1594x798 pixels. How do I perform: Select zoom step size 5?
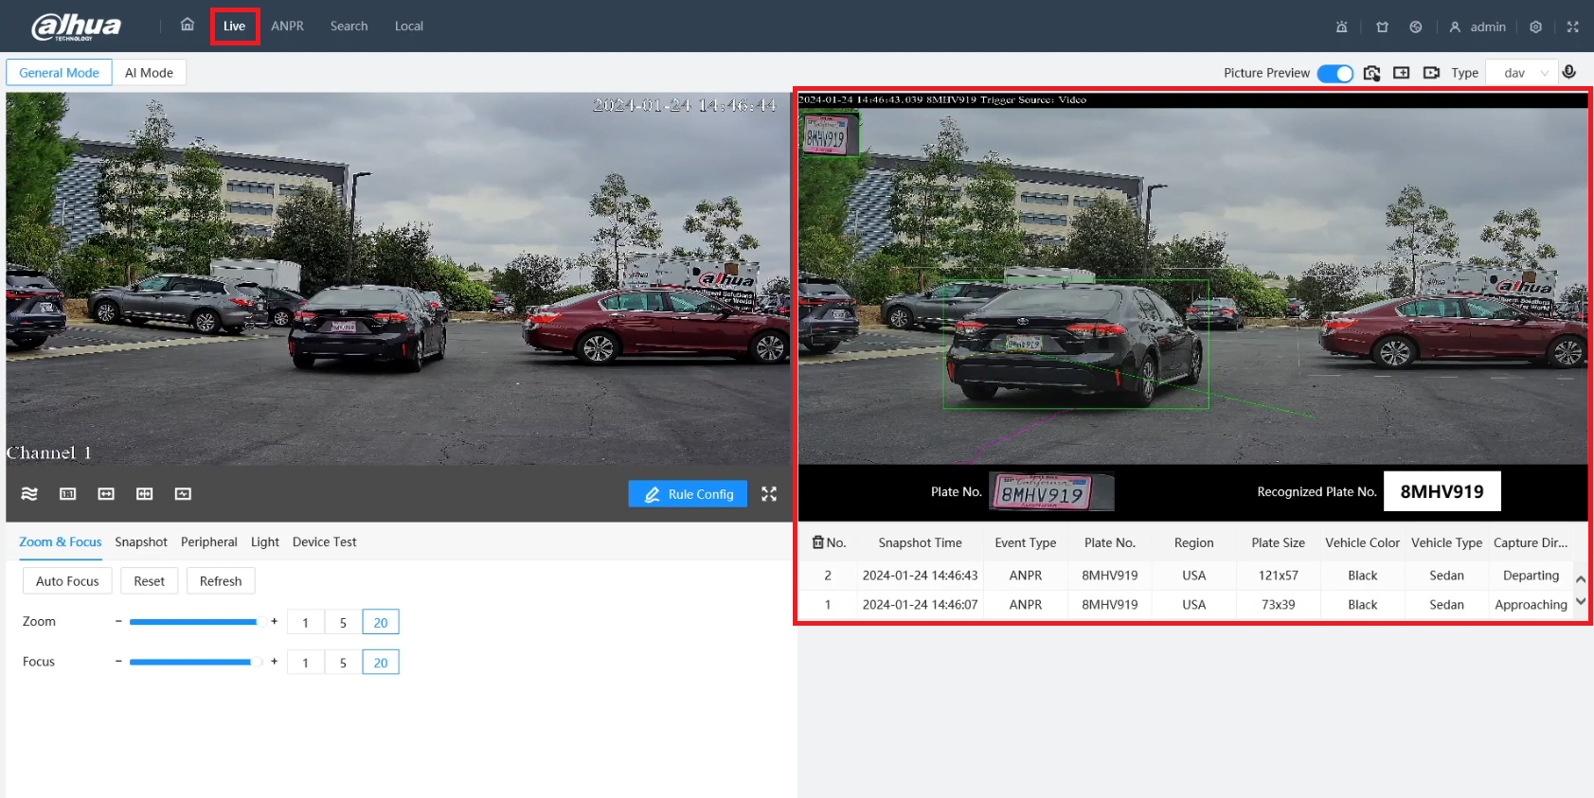tap(343, 622)
